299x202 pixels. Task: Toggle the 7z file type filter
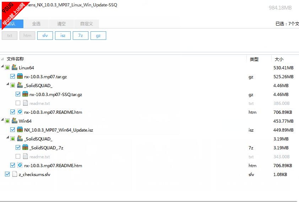point(81,36)
